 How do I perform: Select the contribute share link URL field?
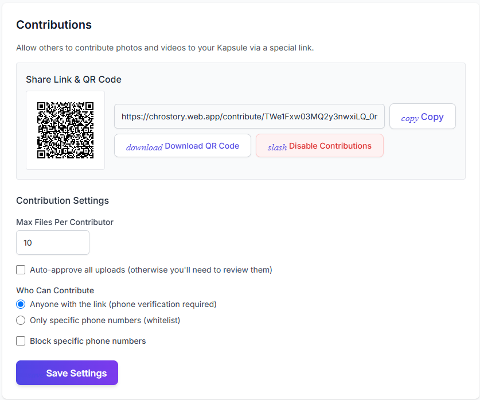click(249, 116)
